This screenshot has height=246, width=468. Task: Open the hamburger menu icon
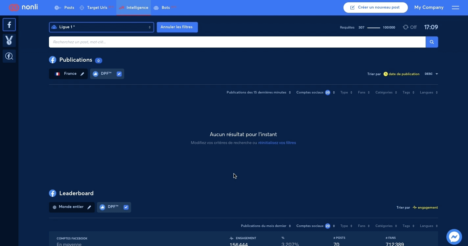(x=456, y=8)
